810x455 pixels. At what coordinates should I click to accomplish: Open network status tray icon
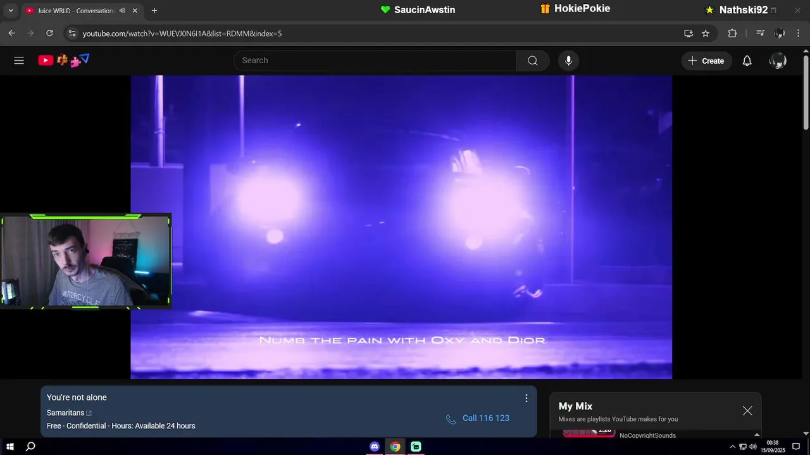[x=743, y=447]
